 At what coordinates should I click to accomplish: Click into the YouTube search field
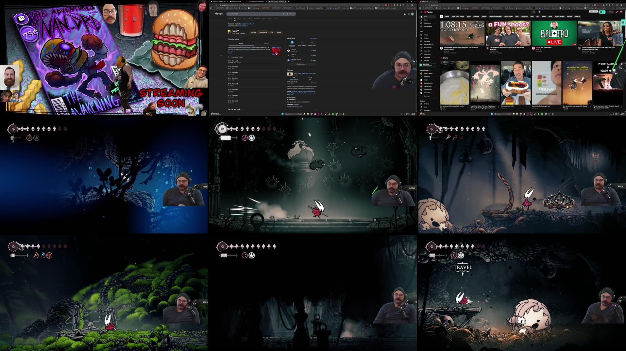[x=509, y=12]
